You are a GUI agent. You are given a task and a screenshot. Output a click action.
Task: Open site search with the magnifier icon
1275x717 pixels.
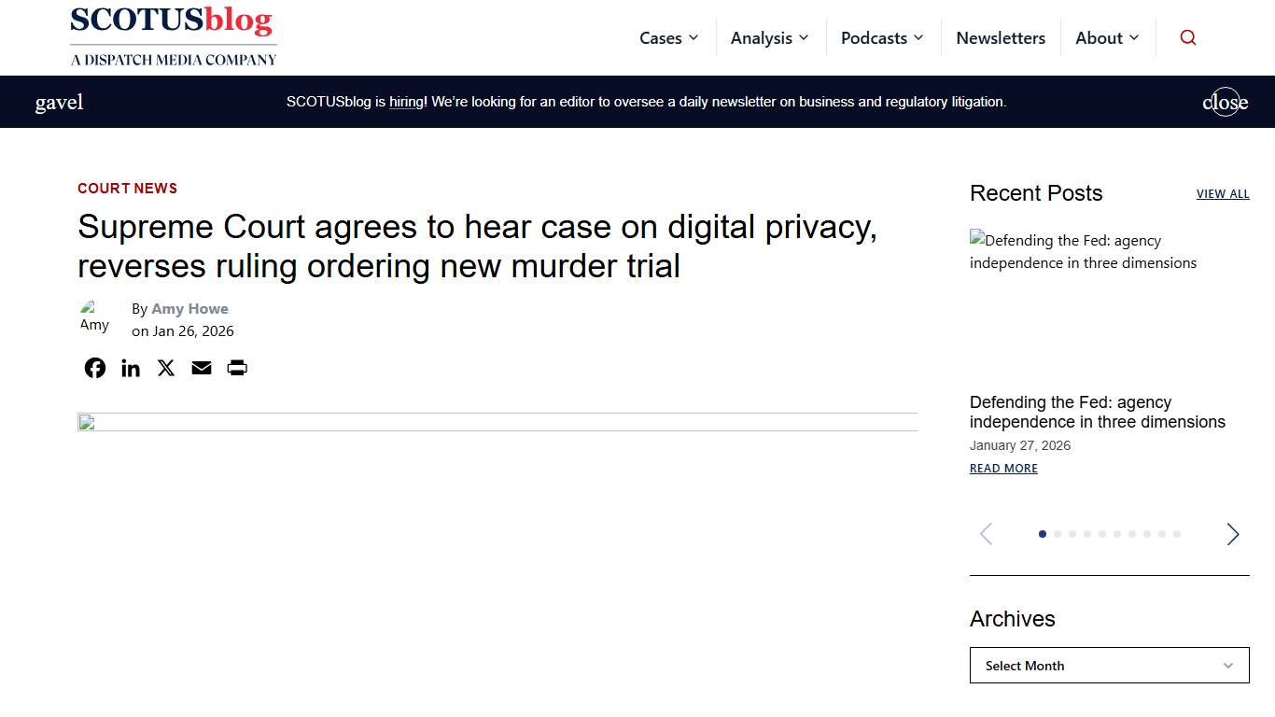click(x=1187, y=37)
